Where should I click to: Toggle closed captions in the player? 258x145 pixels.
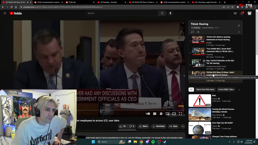pyautogui.click(x=155, y=114)
